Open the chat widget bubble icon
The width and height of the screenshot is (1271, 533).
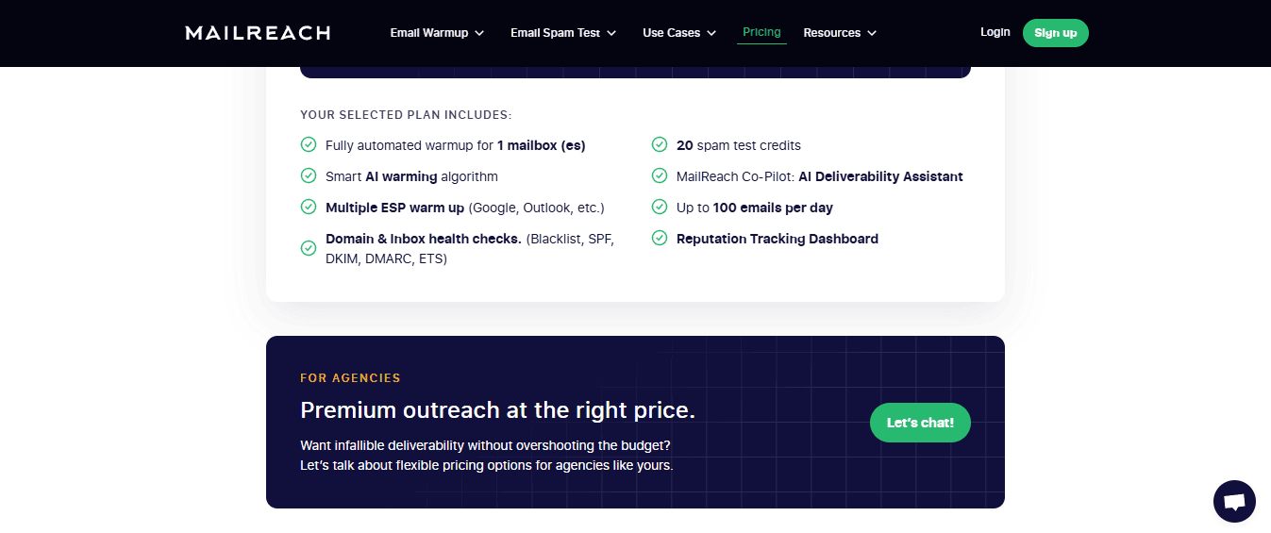(1234, 501)
